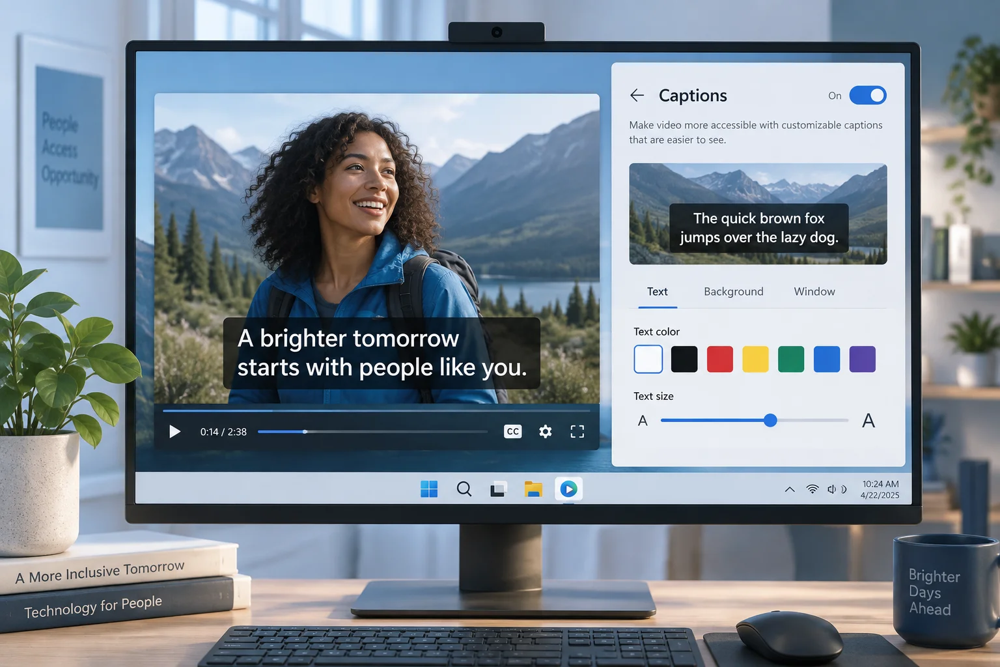Expand the hidden system tray icons chevron

pyautogui.click(x=790, y=489)
